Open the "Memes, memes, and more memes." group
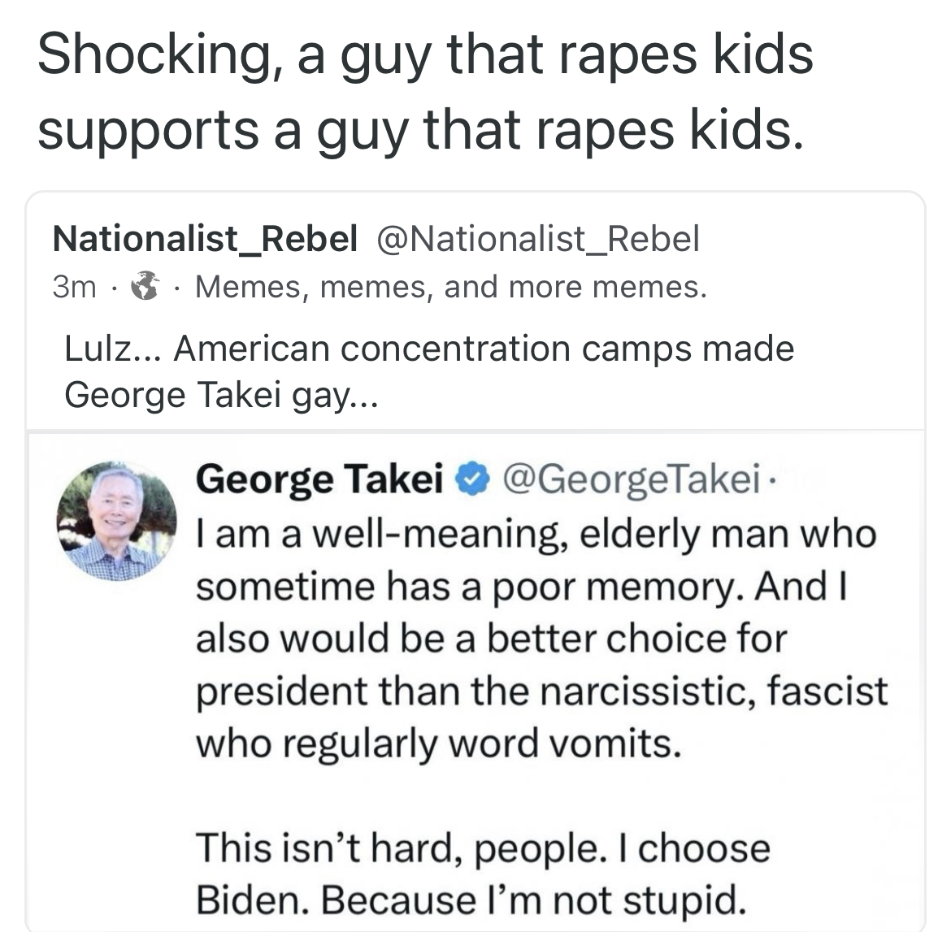Image resolution: width=951 pixels, height=932 pixels. [451, 287]
